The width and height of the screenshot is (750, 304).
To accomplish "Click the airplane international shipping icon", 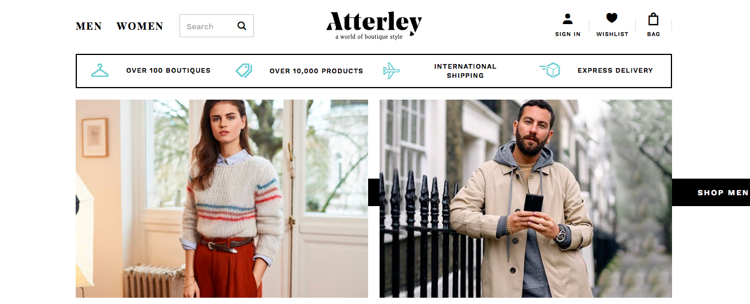I will [x=391, y=71].
